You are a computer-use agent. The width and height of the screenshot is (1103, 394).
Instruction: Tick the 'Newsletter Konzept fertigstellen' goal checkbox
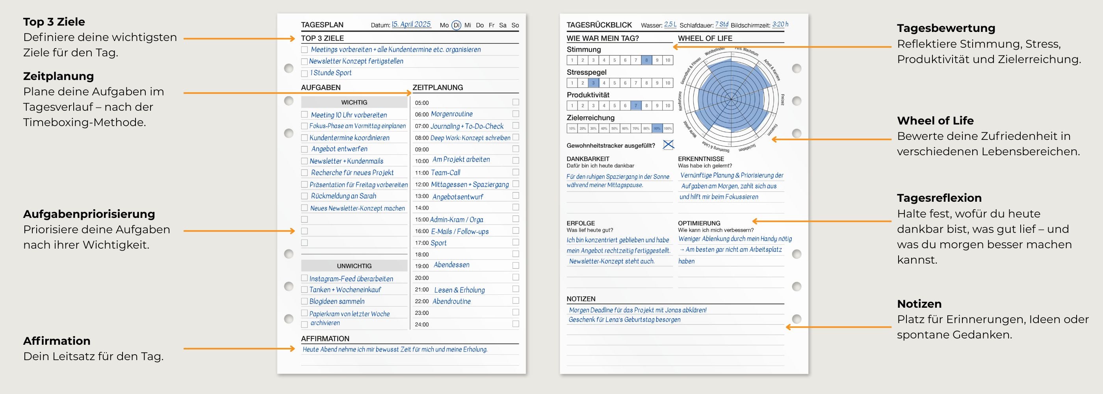[305, 62]
